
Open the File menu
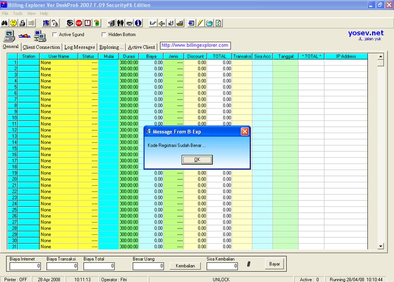pyautogui.click(x=5, y=14)
